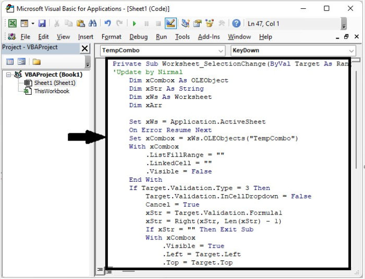Select ThisWorkbook in project tree
This screenshot has height=279, width=365.
[52, 91]
